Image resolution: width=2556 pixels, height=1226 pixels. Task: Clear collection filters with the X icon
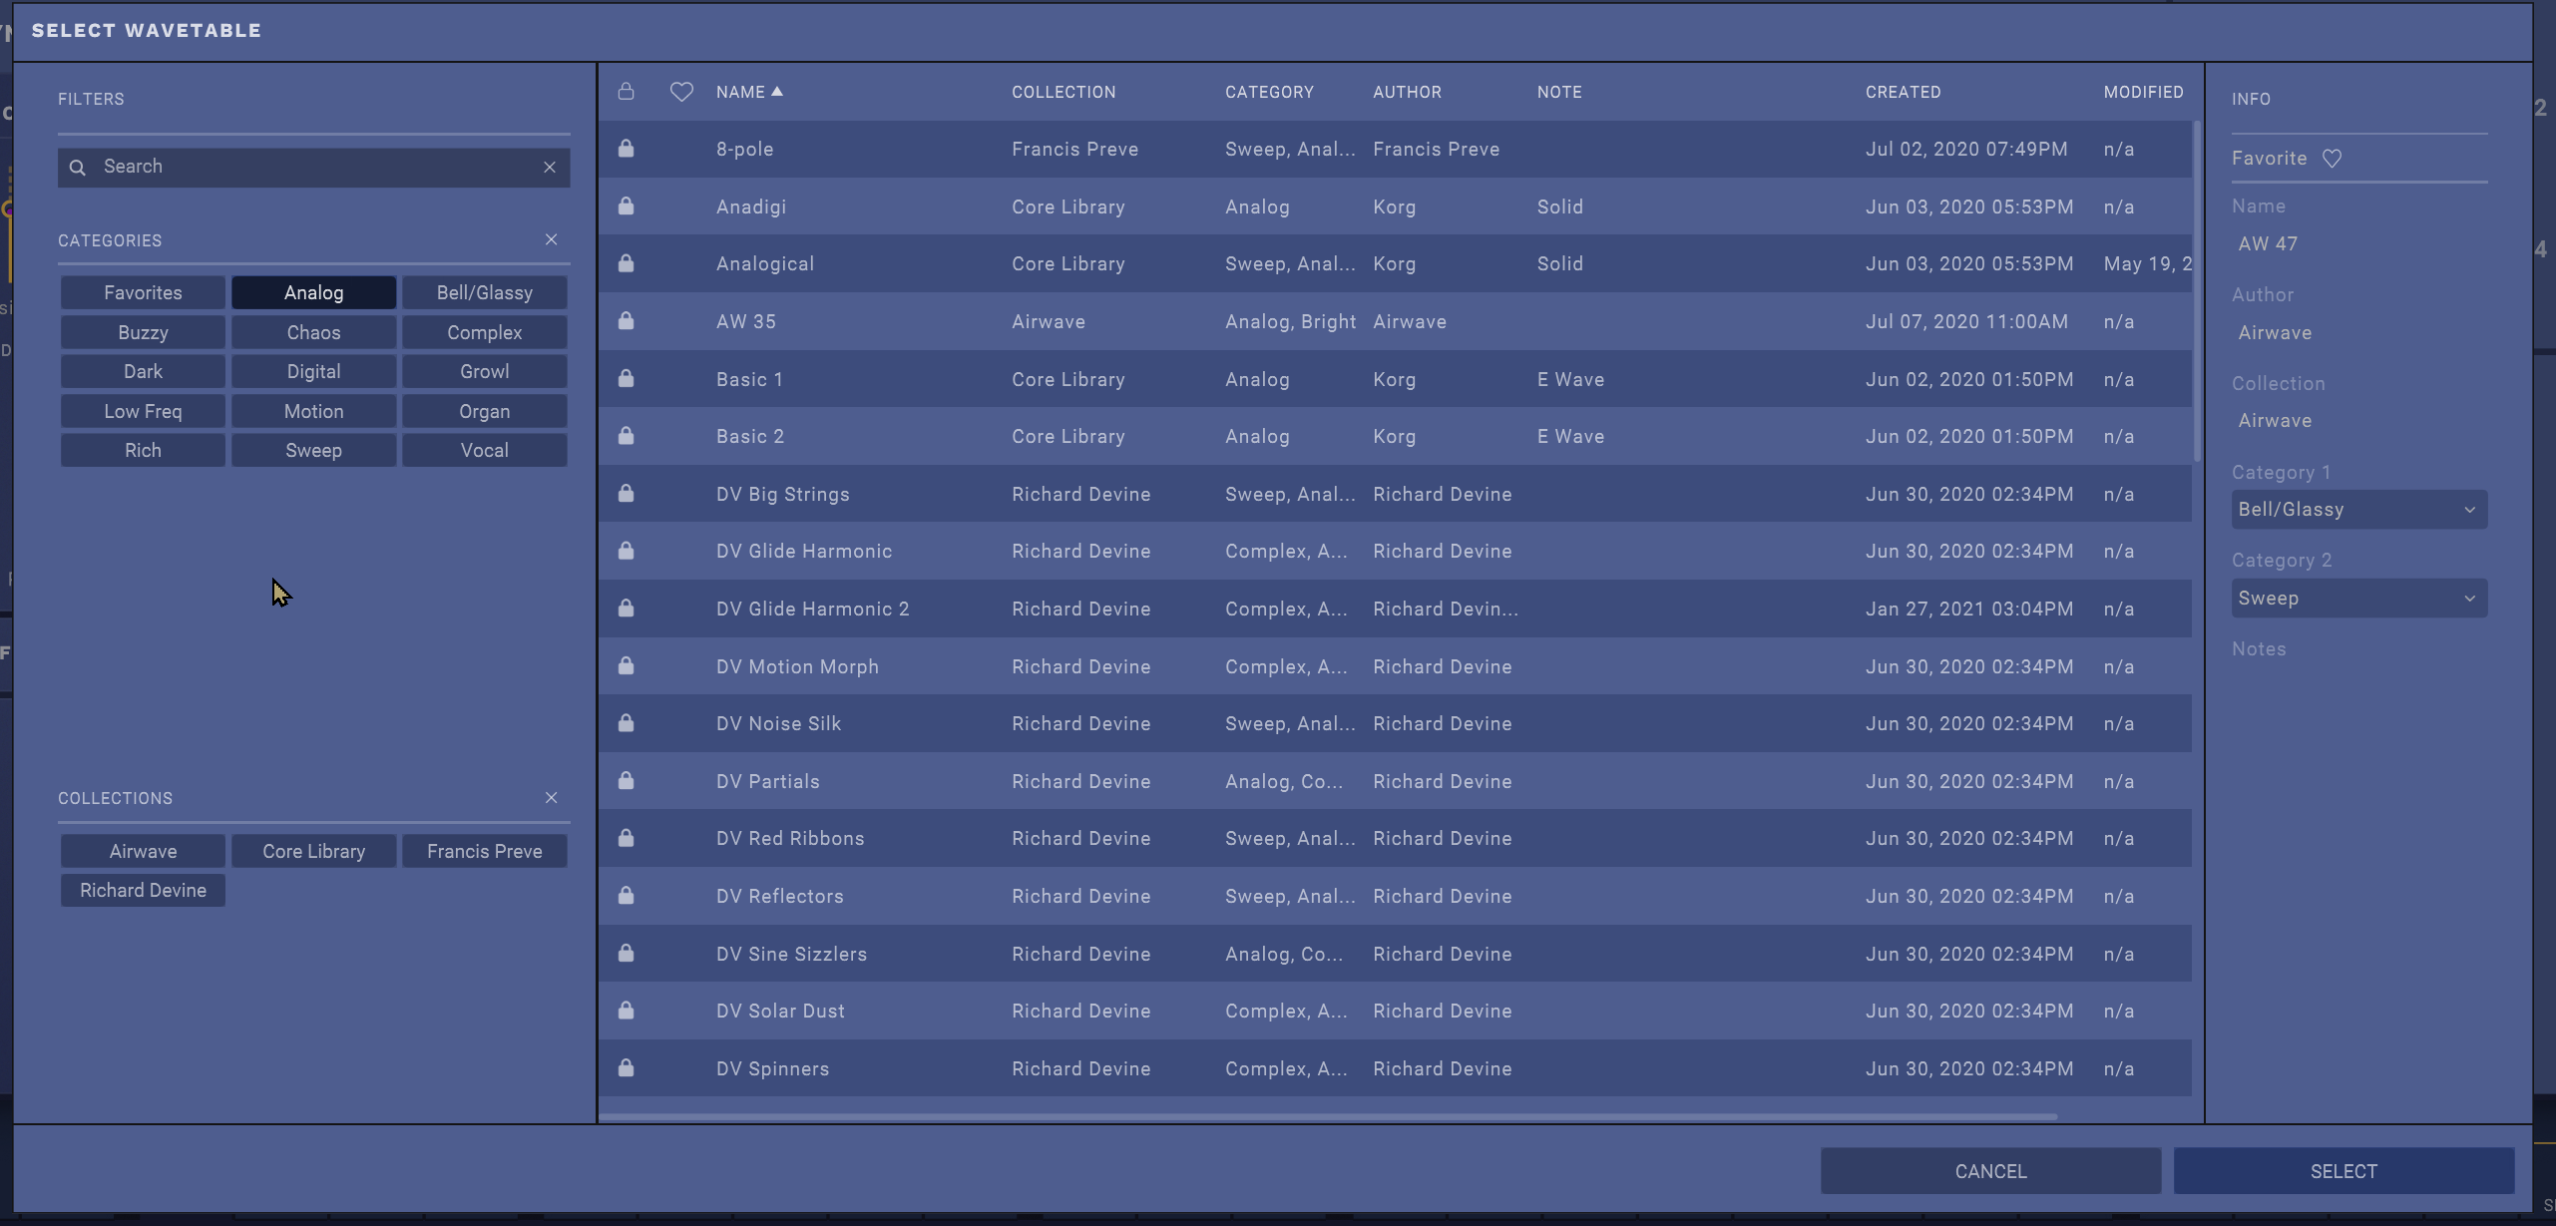551,797
